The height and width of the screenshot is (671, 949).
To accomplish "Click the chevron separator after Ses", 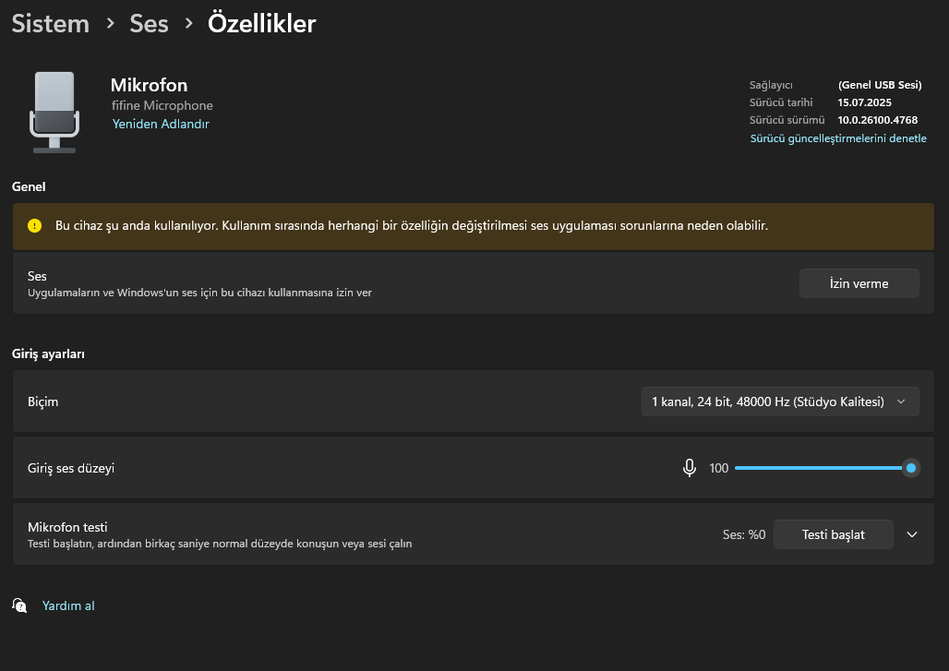I will coord(189,24).
